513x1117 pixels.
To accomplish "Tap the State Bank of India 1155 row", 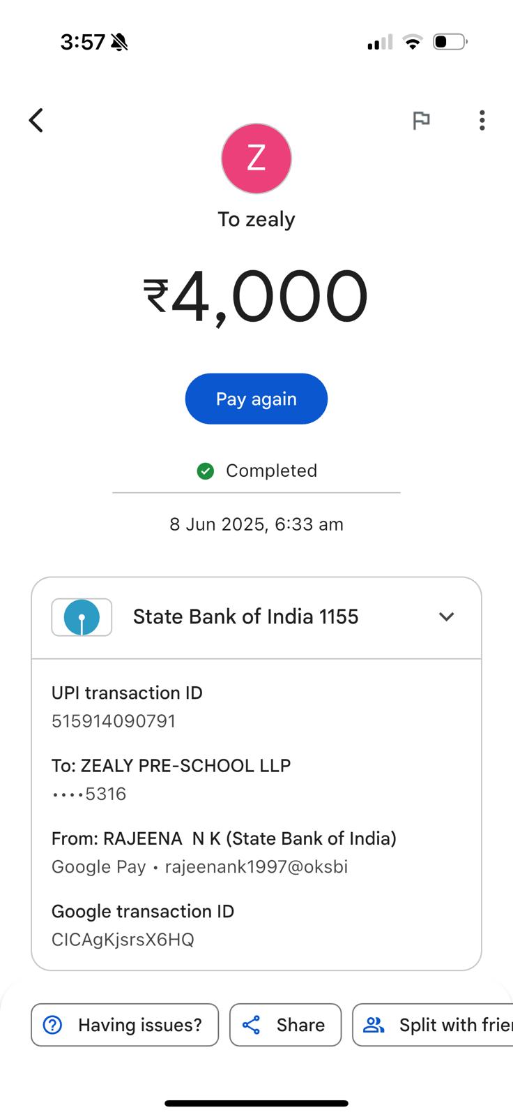I will (245, 617).
